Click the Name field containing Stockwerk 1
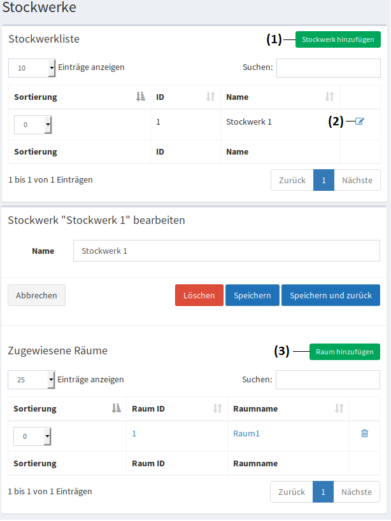The width and height of the screenshot is (391, 521). tap(226, 251)
